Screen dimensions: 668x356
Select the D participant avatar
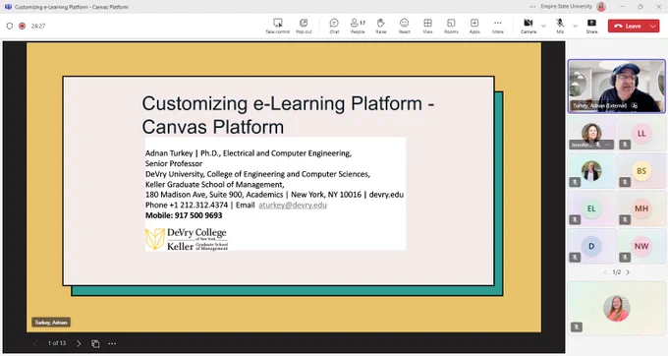[x=591, y=246]
